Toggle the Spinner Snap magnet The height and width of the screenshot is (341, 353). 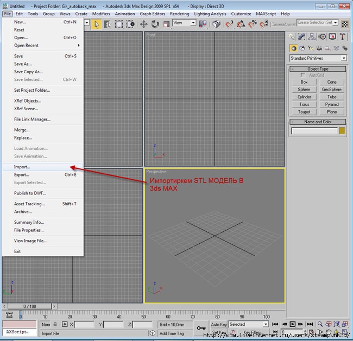(x=264, y=24)
